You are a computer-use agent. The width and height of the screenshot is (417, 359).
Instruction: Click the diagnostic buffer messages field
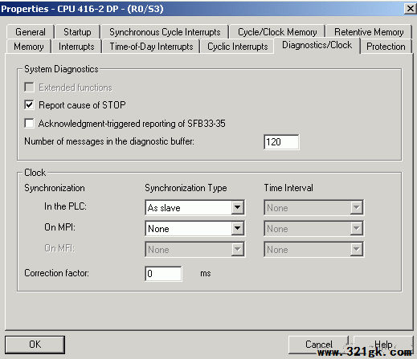(x=281, y=142)
